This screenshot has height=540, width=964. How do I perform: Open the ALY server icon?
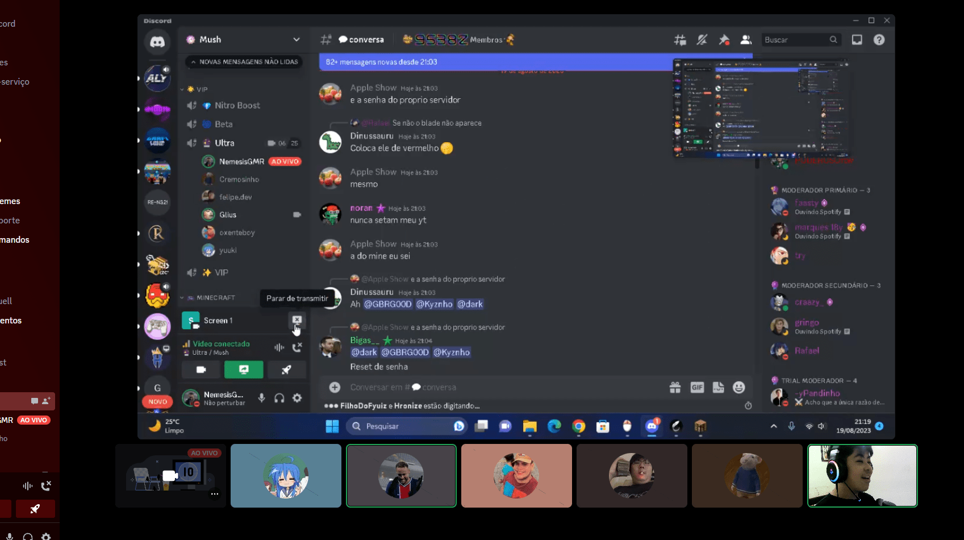[x=157, y=77]
